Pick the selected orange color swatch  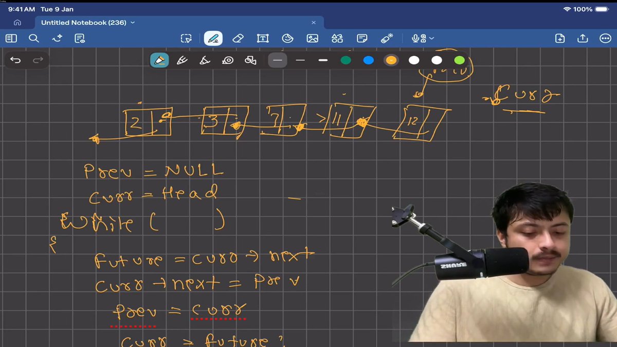(x=391, y=60)
